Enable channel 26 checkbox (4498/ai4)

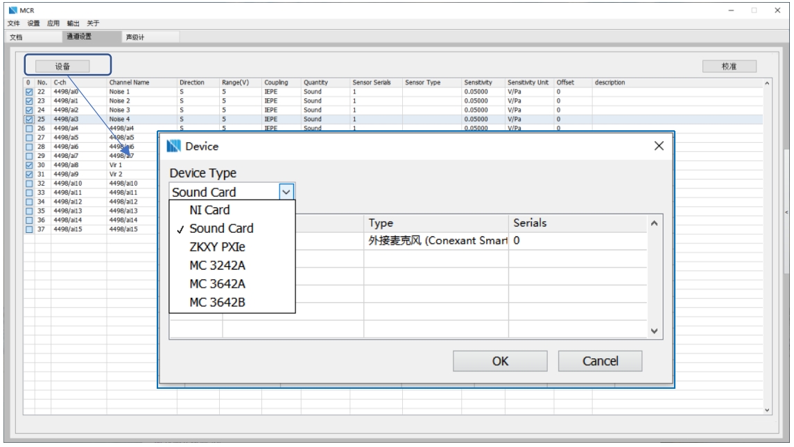pyautogui.click(x=28, y=128)
